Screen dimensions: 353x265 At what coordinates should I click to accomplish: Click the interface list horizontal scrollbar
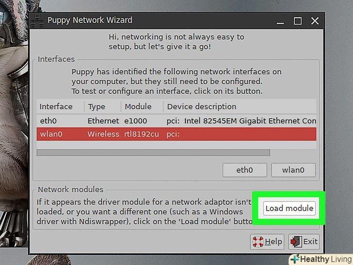[153, 152]
